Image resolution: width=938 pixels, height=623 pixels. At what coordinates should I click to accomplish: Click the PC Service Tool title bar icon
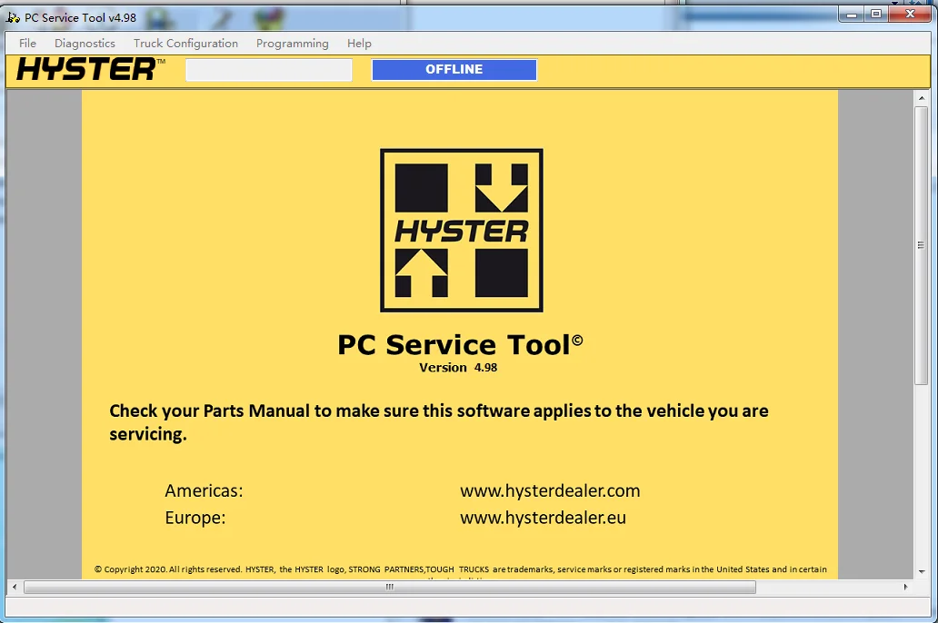[13, 17]
